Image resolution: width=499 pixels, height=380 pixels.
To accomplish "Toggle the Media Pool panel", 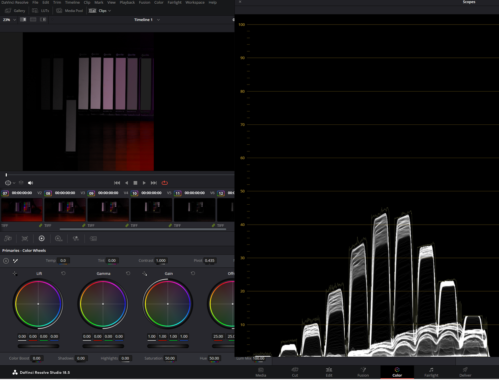I will 70,10.
